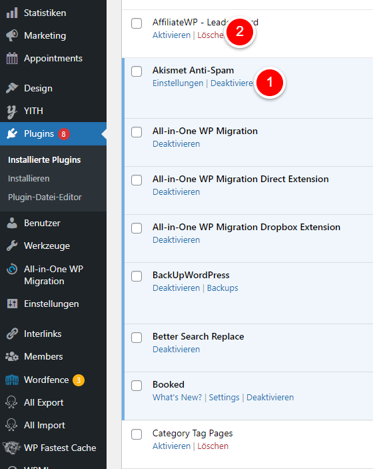
Task: Click the Statistiken bar chart icon
Action: (12, 13)
